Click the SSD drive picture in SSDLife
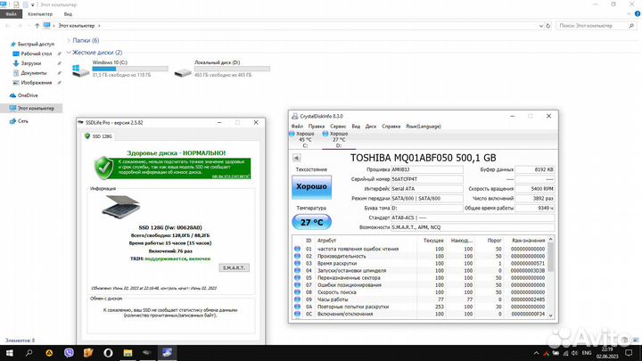Viewport: 642px width, 361px height. tap(120, 206)
